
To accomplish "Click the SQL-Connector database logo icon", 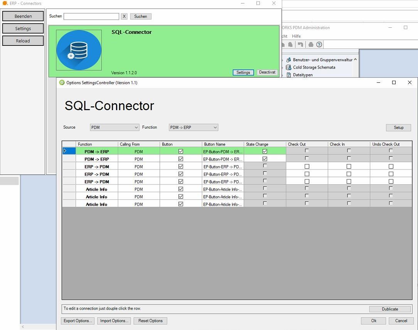I will [x=79, y=49].
